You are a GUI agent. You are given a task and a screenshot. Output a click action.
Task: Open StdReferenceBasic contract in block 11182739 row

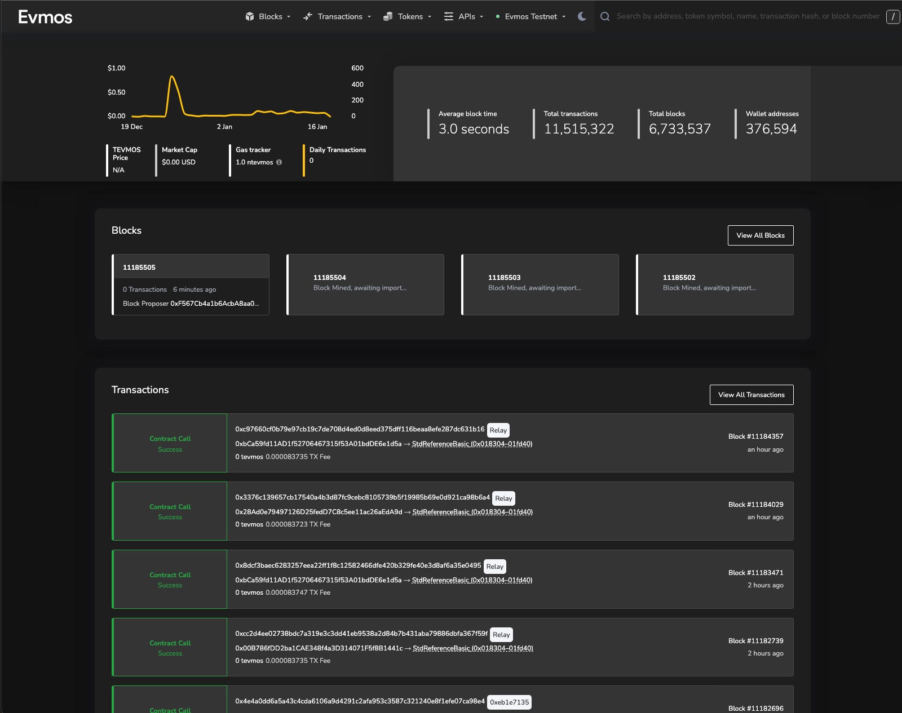pyautogui.click(x=473, y=648)
